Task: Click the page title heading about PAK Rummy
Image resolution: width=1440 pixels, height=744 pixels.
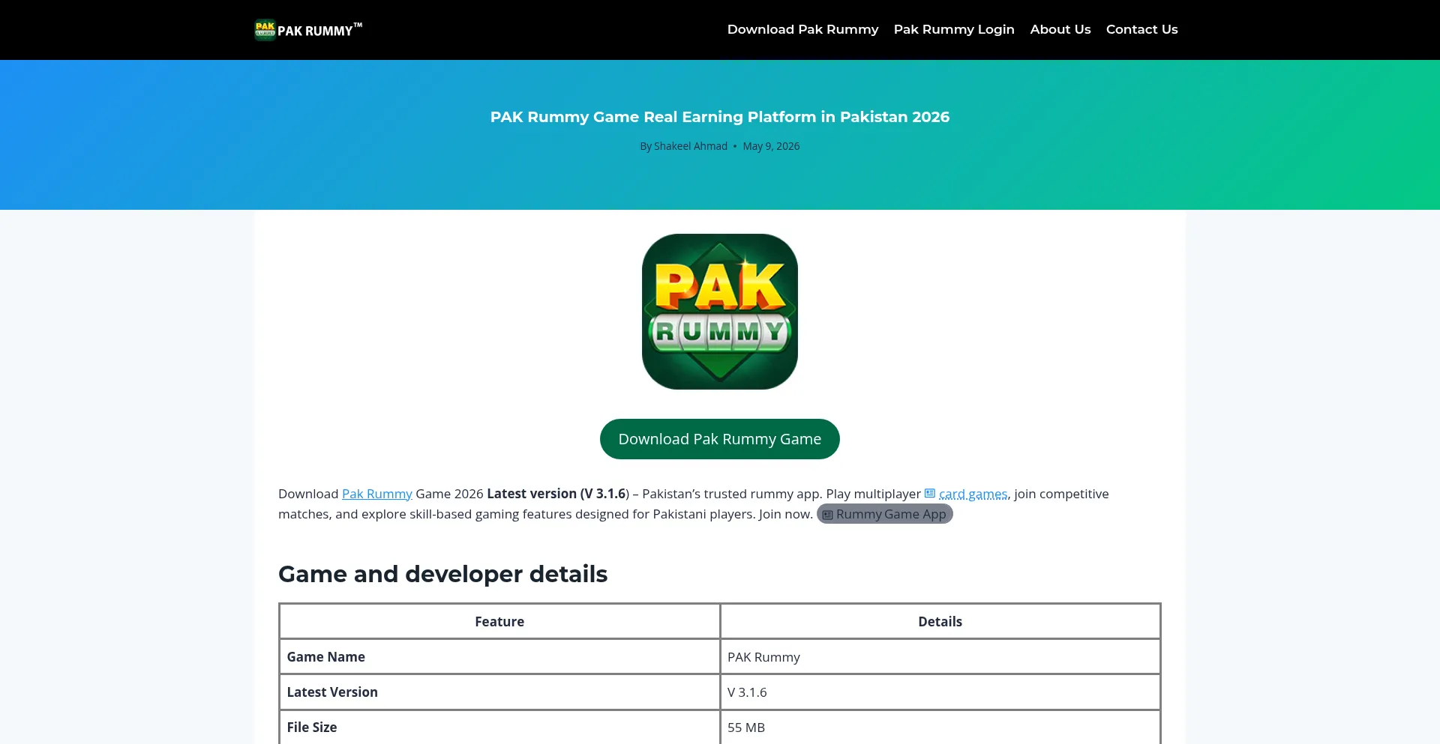Action: tap(720, 117)
